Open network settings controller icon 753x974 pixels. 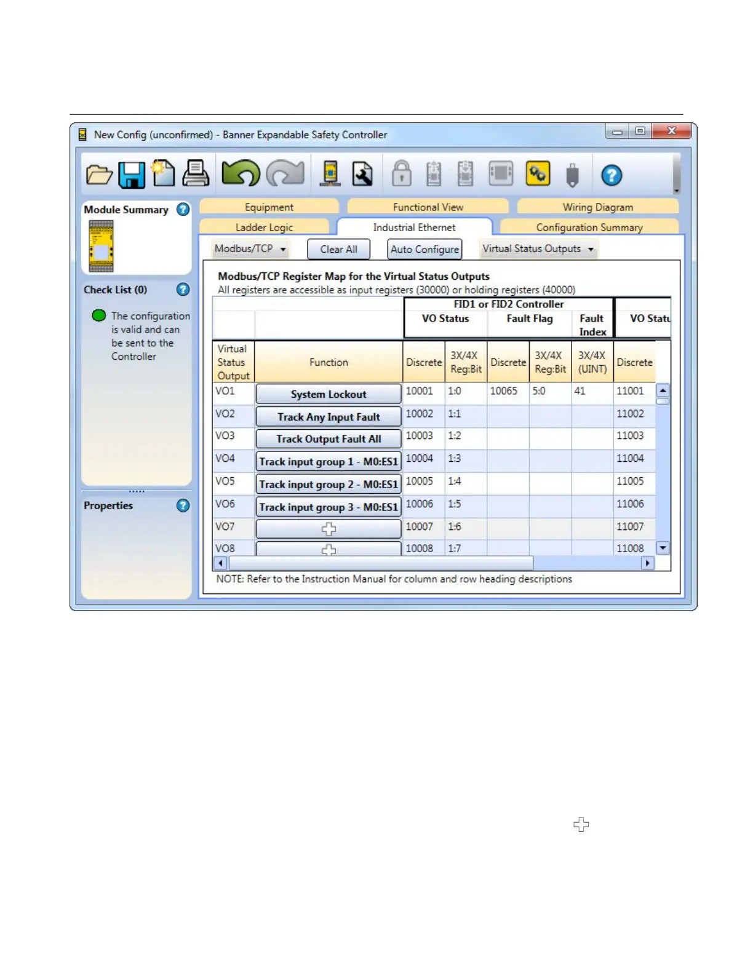(330, 173)
